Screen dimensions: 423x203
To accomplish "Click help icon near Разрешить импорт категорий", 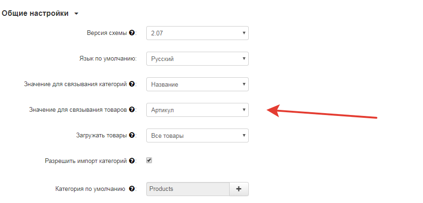I will pyautogui.click(x=132, y=161).
